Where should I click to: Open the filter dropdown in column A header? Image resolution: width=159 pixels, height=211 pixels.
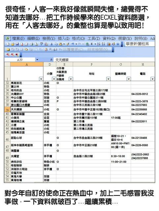coord(41,79)
